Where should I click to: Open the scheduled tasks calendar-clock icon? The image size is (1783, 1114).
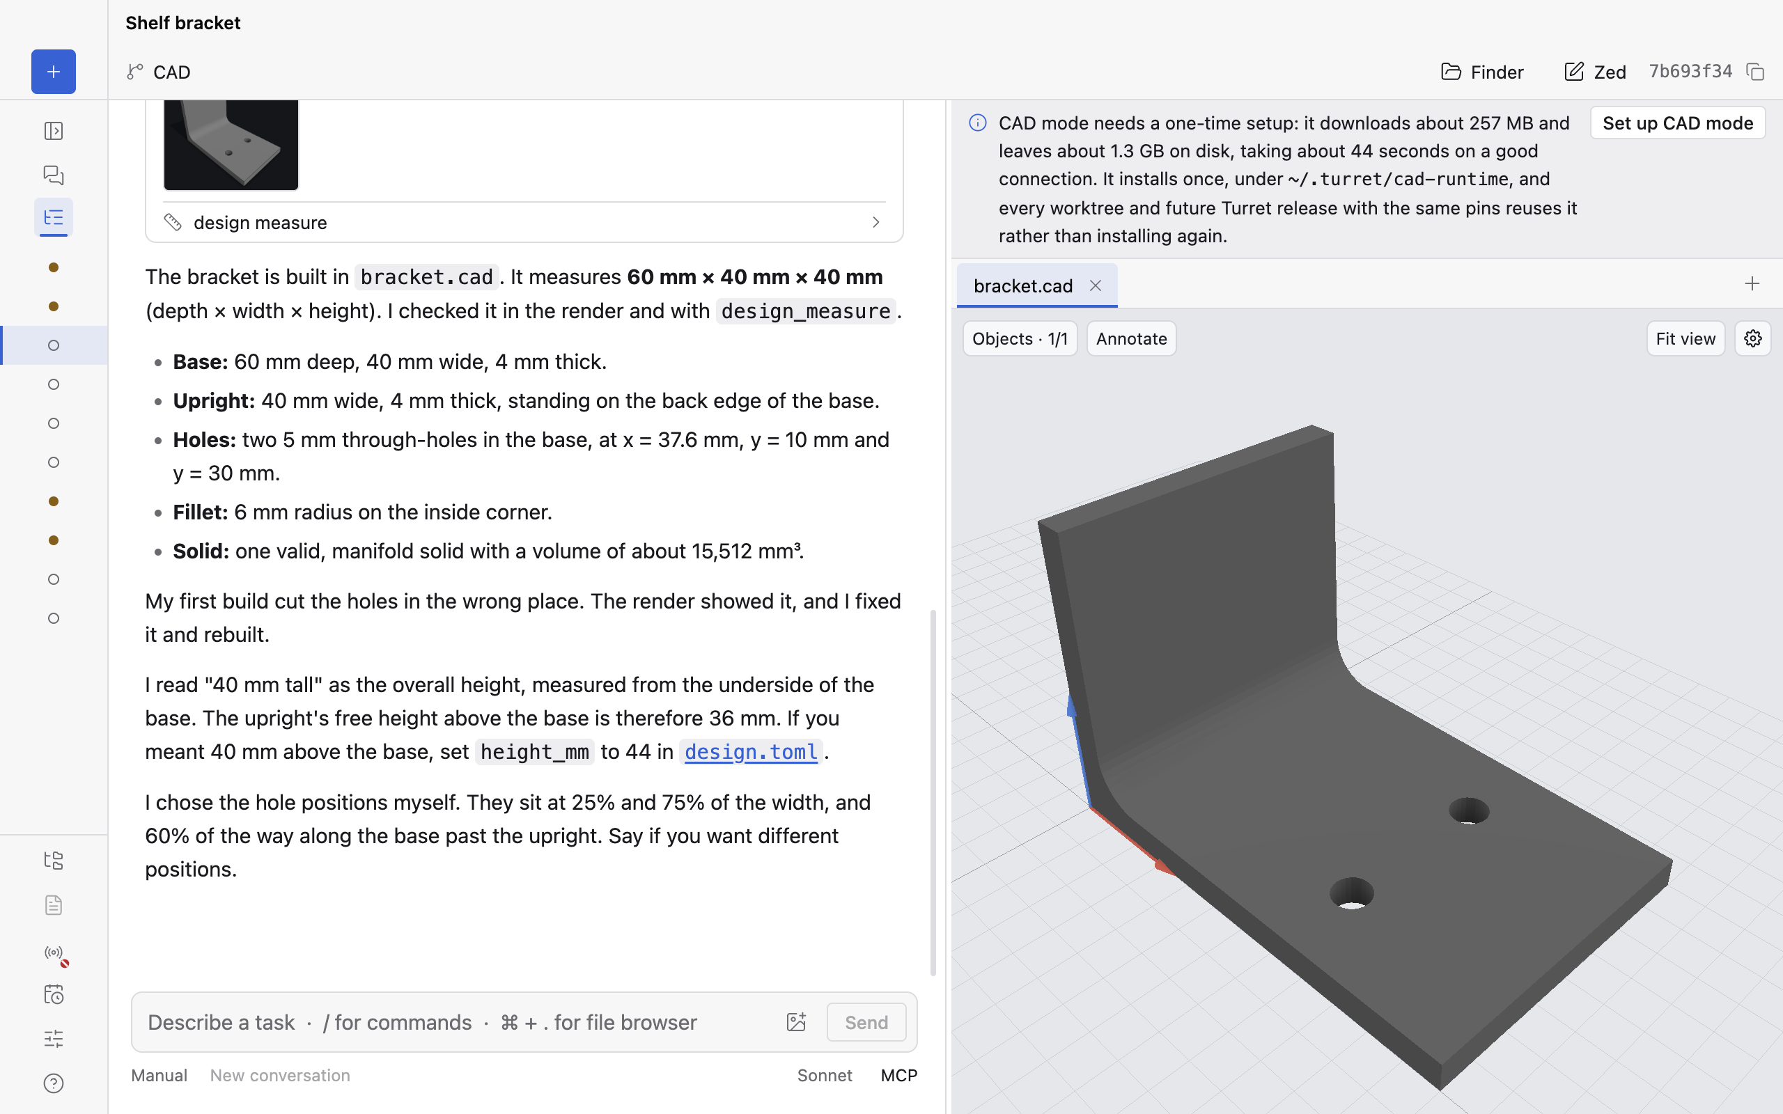(x=53, y=995)
